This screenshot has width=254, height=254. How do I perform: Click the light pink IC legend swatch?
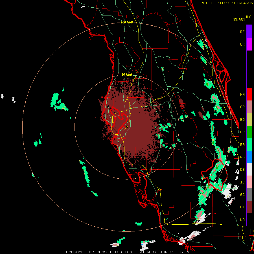(x=249, y=182)
